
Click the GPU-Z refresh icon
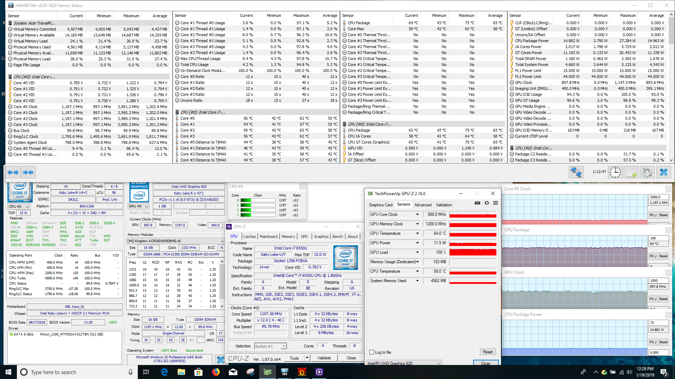point(487,203)
